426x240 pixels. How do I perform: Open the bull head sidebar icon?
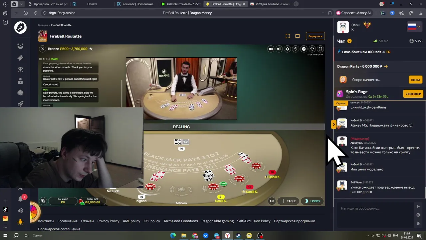pyautogui.click(x=20, y=69)
